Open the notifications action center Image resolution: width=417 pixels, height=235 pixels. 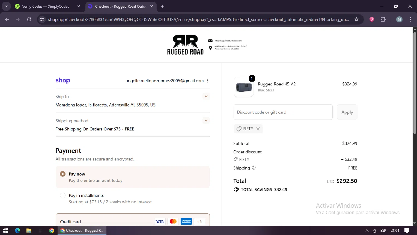click(407, 231)
